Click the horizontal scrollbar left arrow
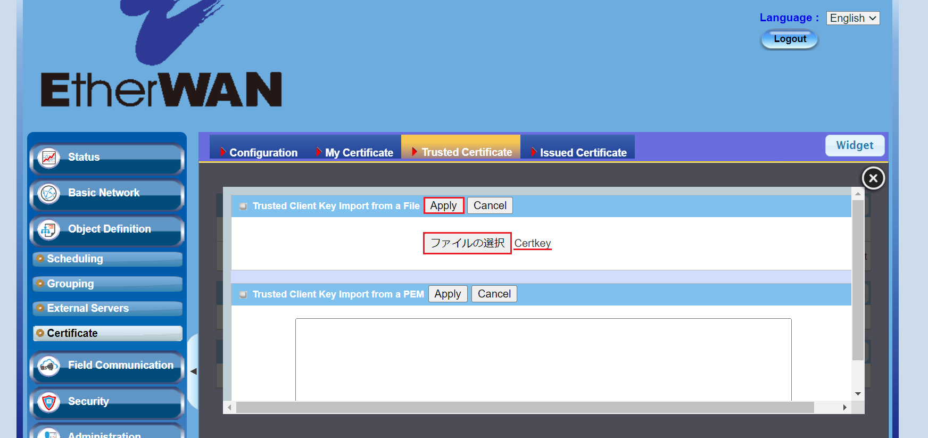Image resolution: width=928 pixels, height=438 pixels. point(229,407)
